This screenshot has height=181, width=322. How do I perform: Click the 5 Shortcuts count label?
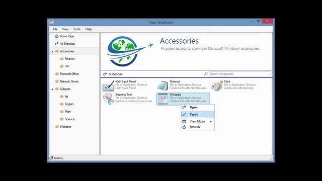point(116,74)
